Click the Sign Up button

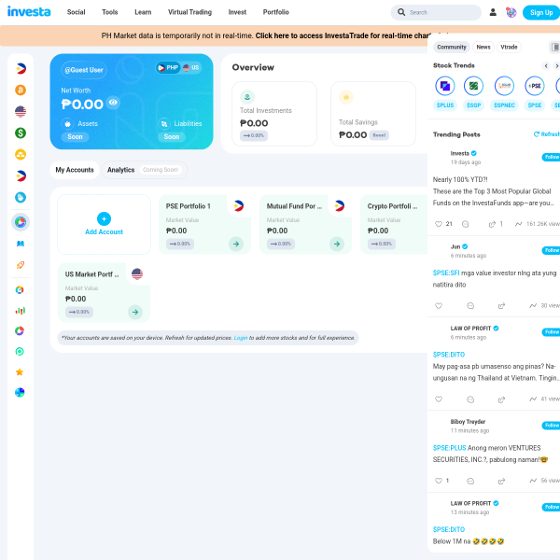[x=541, y=12]
